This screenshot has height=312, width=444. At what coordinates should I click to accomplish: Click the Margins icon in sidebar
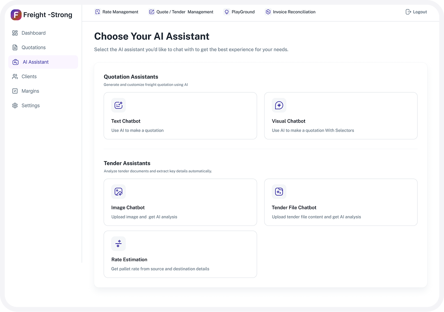tap(15, 91)
